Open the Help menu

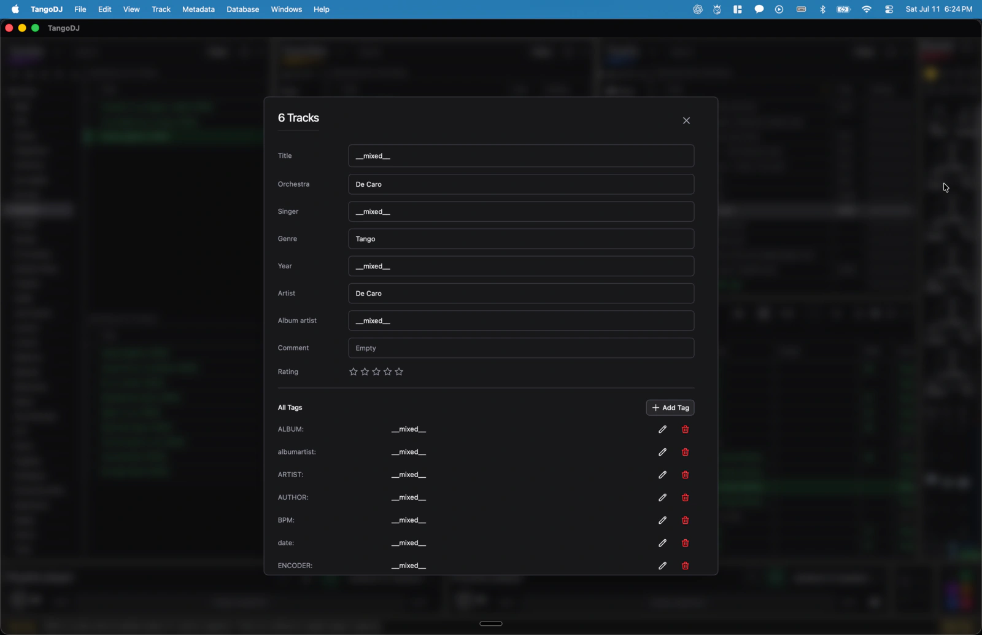tap(322, 9)
